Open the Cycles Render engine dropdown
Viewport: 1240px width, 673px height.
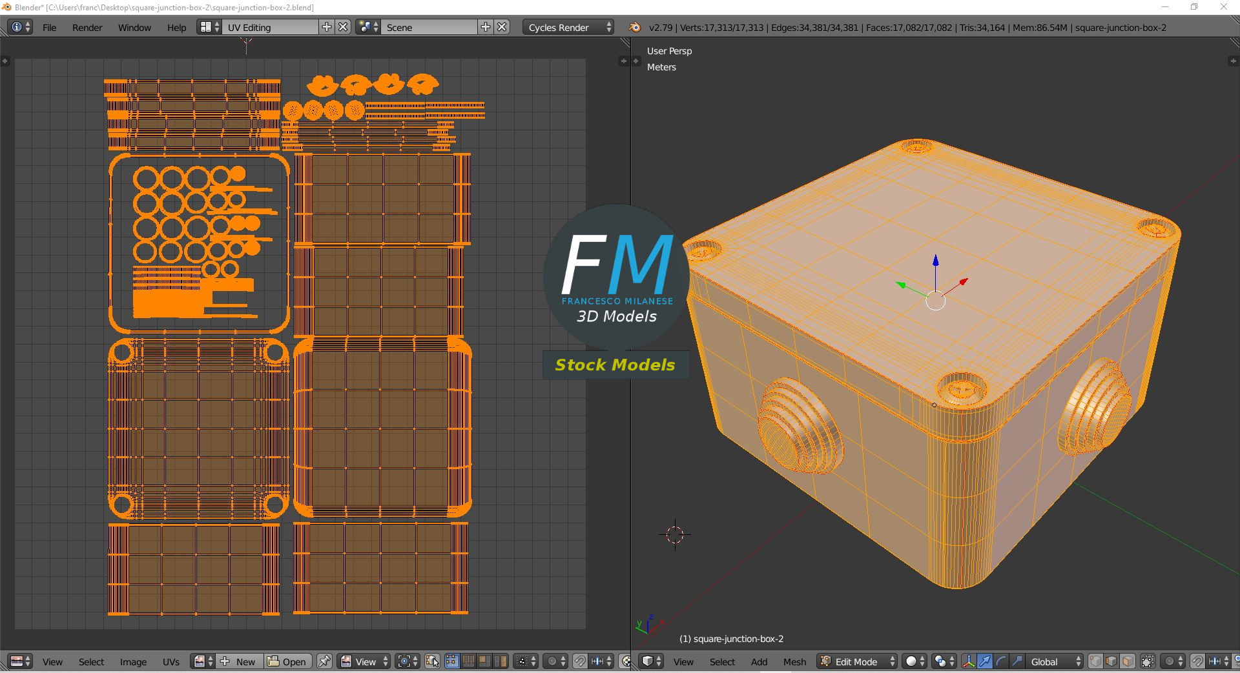[x=568, y=27]
